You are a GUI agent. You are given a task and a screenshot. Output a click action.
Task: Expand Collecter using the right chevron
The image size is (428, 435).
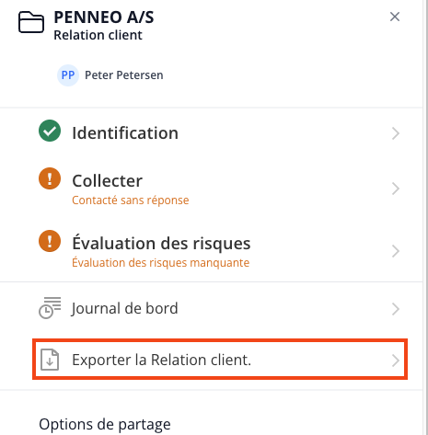396,189
